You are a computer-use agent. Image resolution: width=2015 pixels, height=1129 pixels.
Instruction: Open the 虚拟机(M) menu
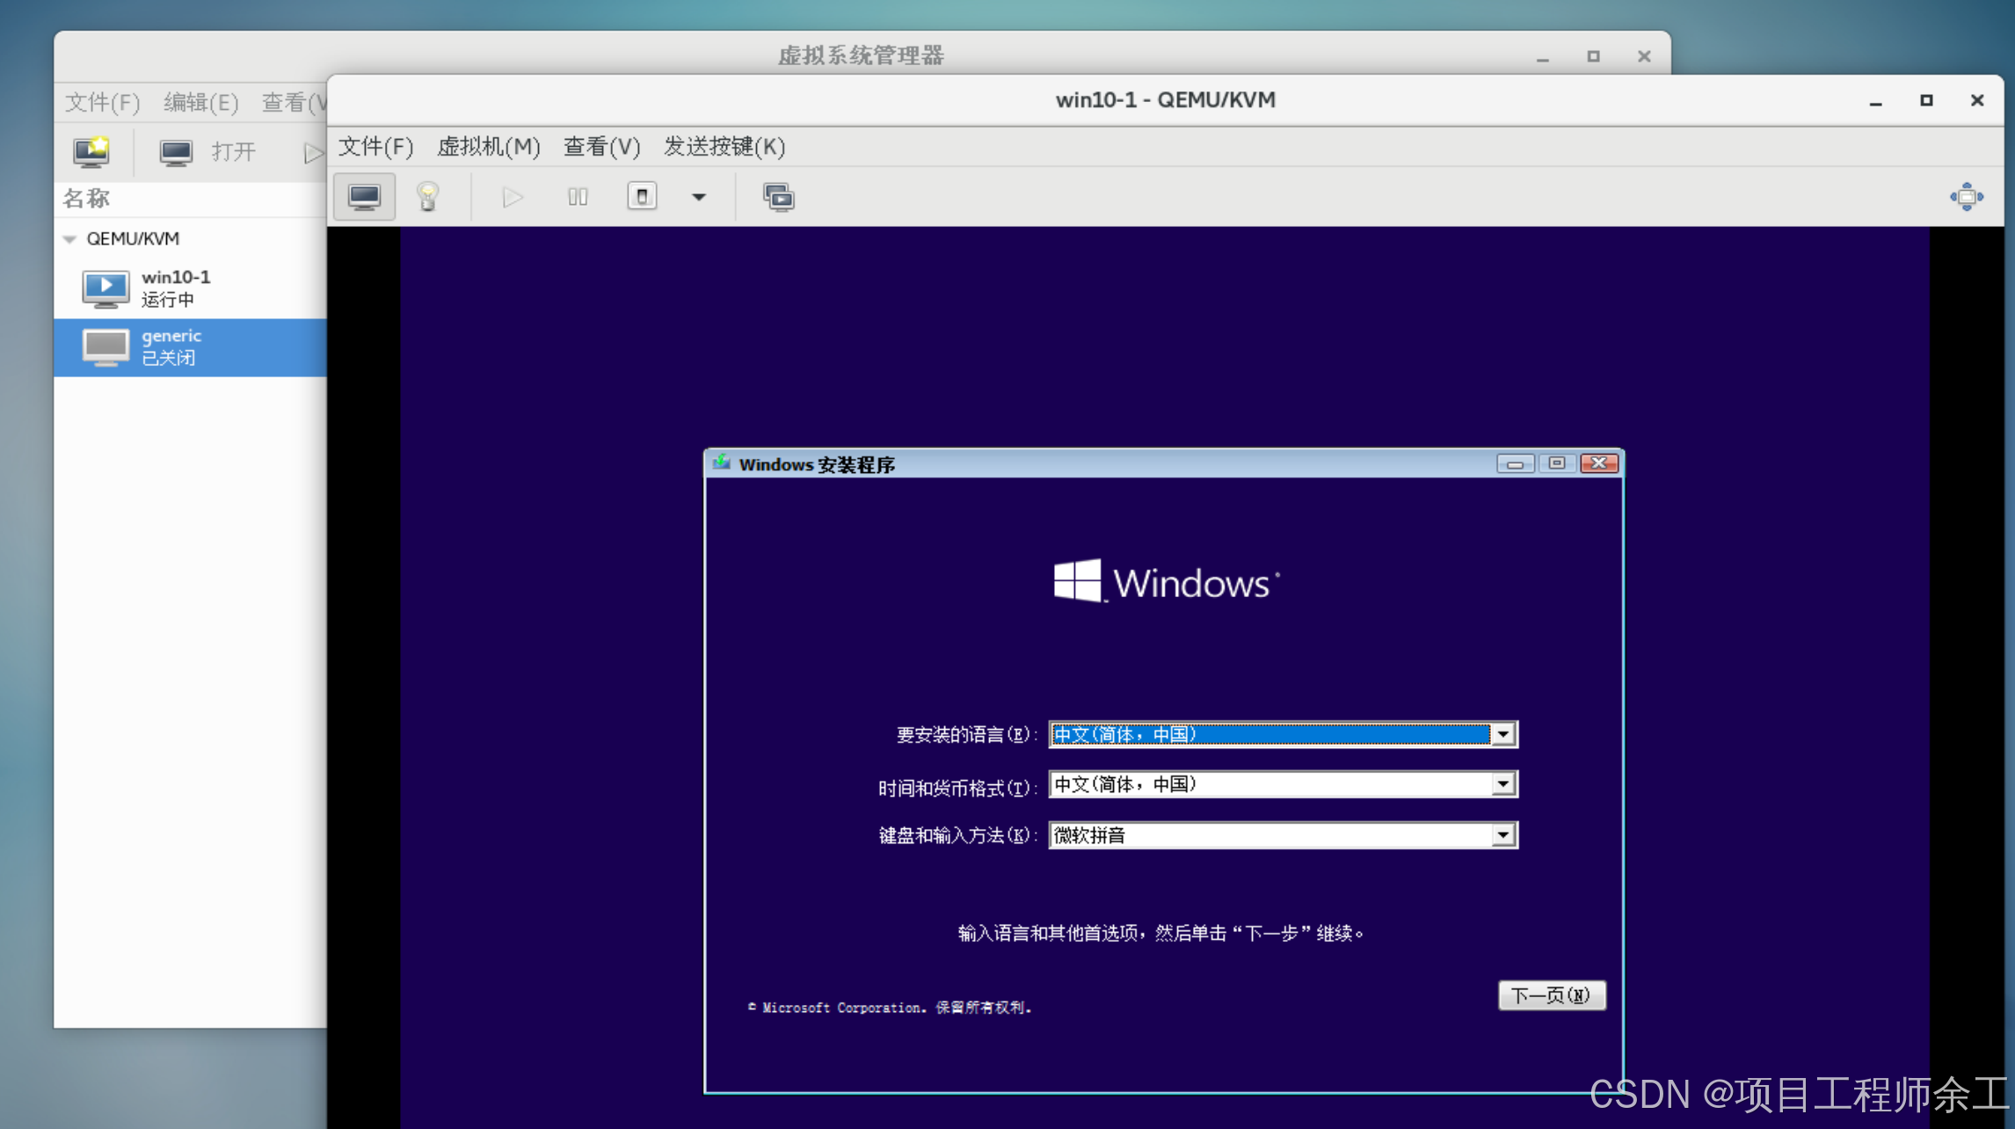(x=488, y=147)
